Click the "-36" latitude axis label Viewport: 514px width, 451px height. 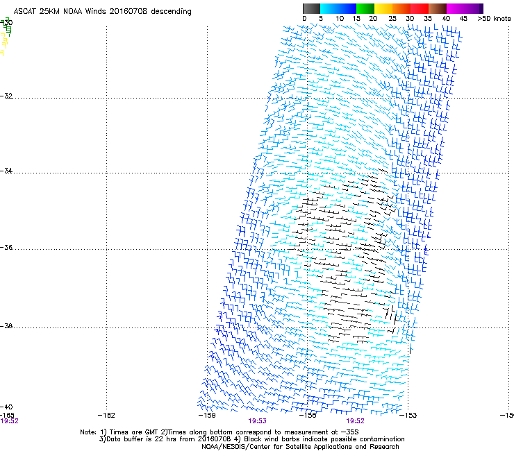(x=6, y=247)
